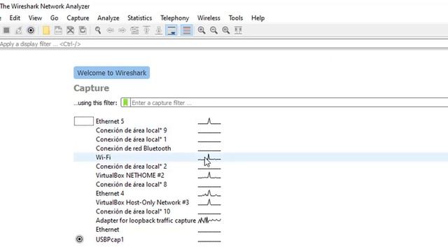Close this capture file from the toolbar
Viewport: 448px width, 252px height.
(x=70, y=30)
